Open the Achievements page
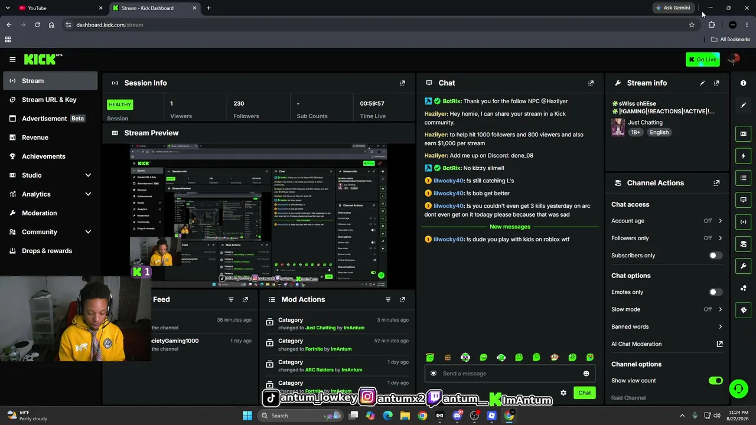Viewport: 756px width, 425px height. click(x=50, y=156)
